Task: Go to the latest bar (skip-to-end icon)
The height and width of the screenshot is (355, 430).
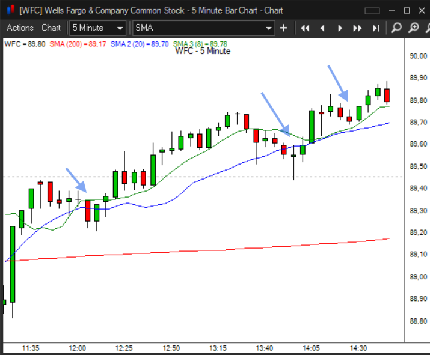Action: (376, 28)
